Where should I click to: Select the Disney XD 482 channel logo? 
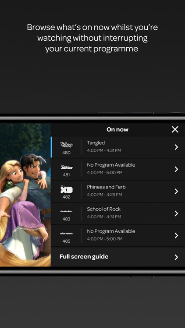click(66, 189)
